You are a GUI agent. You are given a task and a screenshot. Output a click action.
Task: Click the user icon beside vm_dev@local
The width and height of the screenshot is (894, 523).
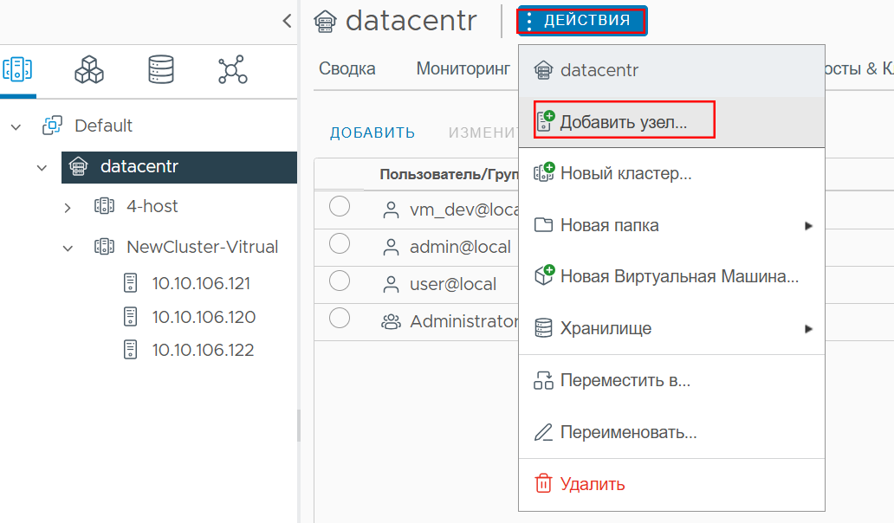pyautogui.click(x=392, y=210)
